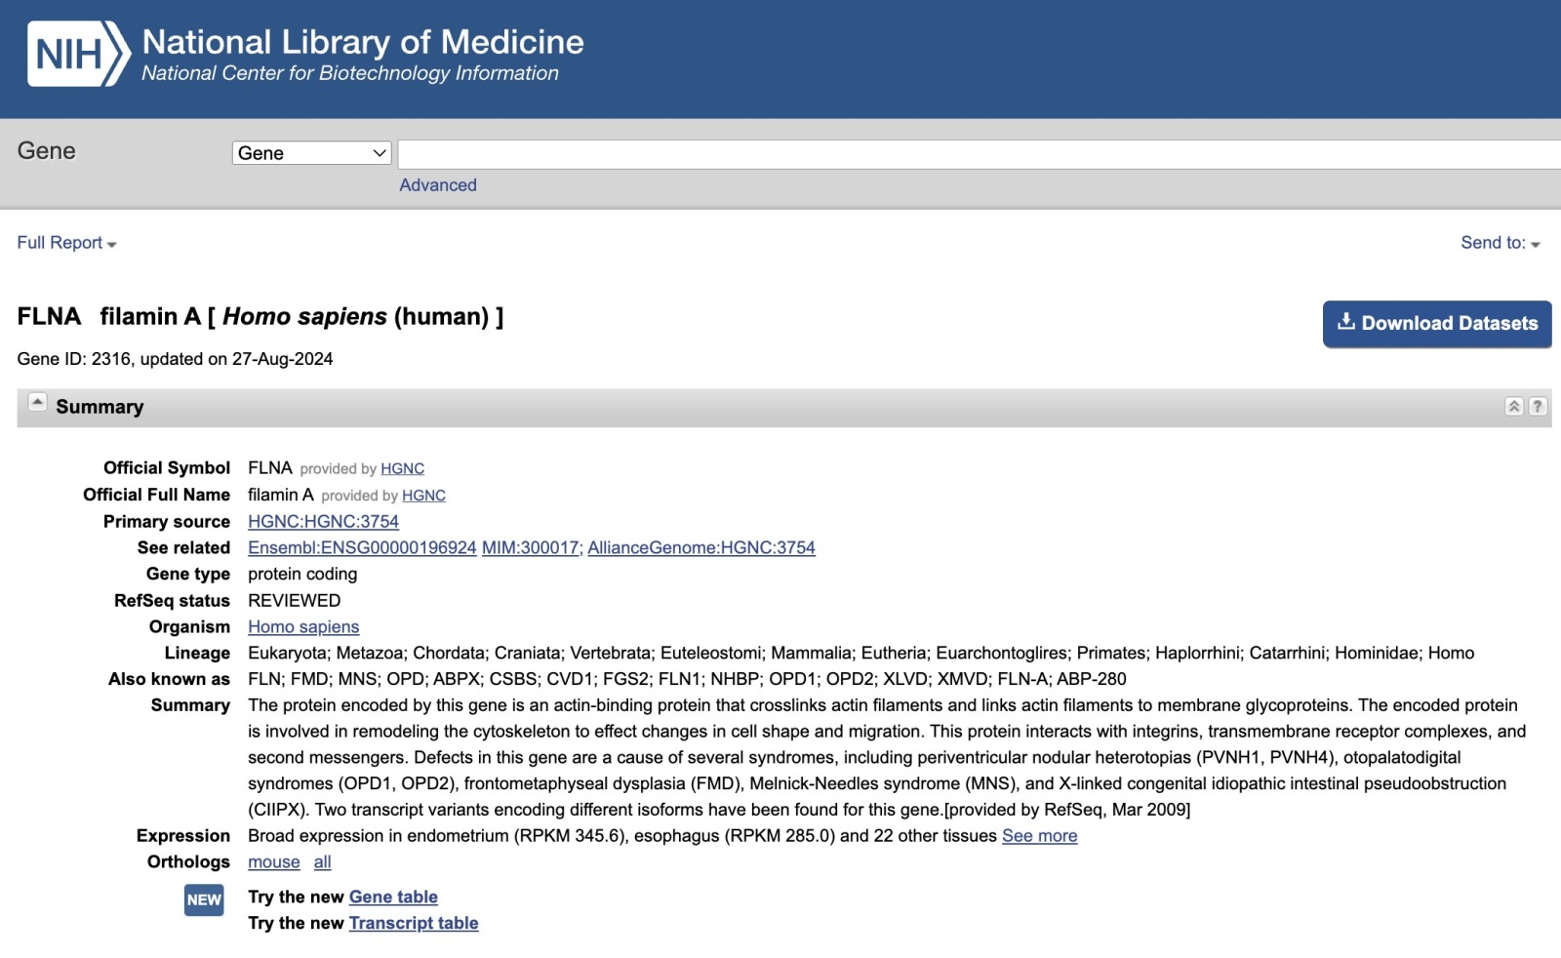Open the Gene database dropdown
The image size is (1561, 958).
[x=312, y=153]
